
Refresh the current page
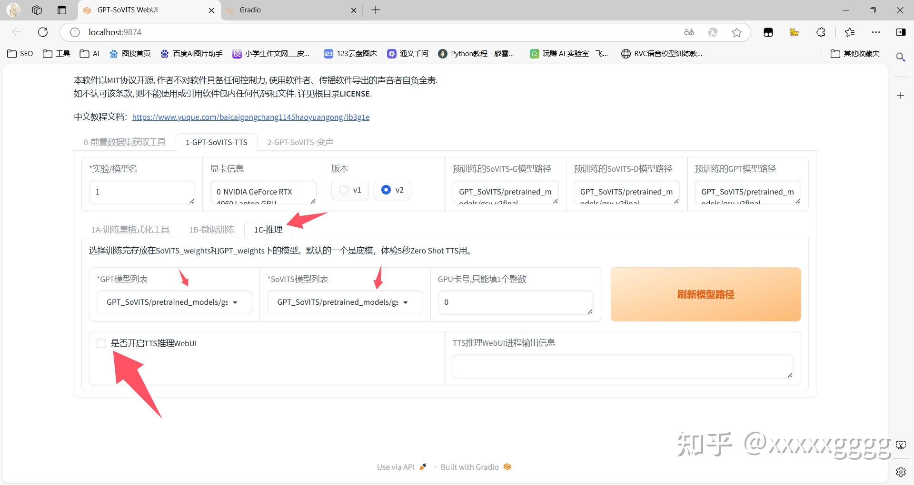click(43, 32)
